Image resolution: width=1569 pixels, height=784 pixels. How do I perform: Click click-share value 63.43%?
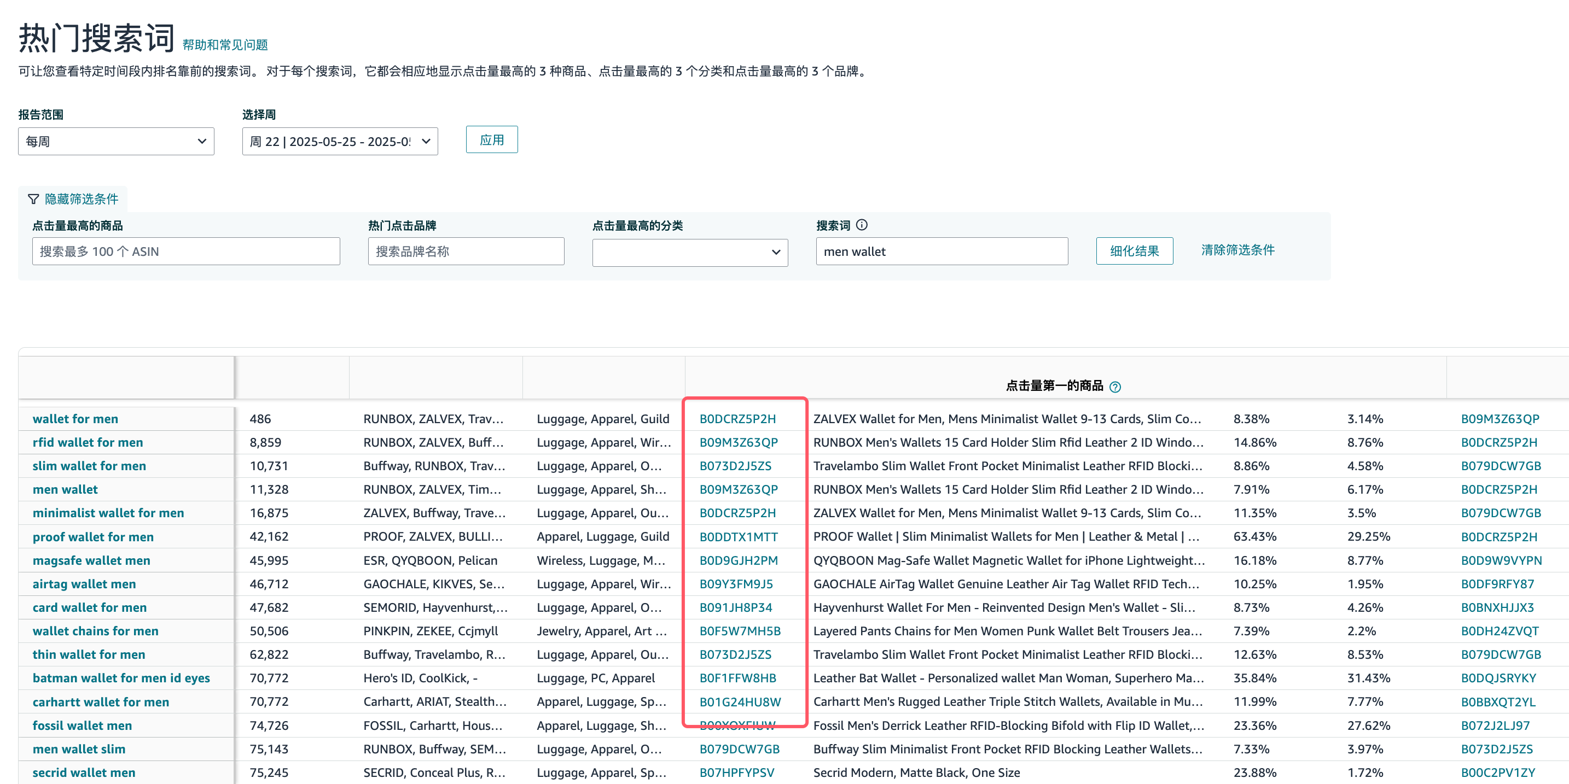pyautogui.click(x=1255, y=537)
